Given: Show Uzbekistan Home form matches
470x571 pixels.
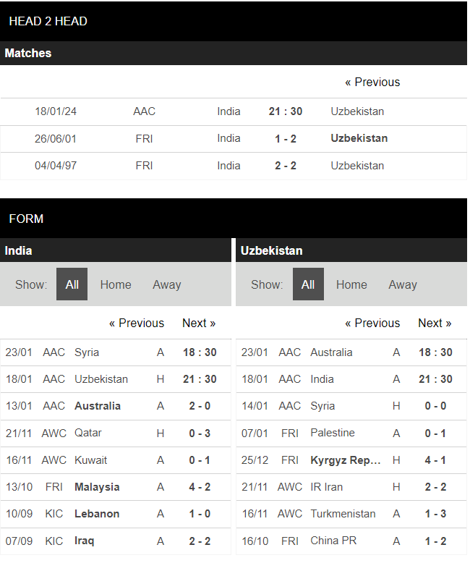Looking at the screenshot, I should pos(351,284).
